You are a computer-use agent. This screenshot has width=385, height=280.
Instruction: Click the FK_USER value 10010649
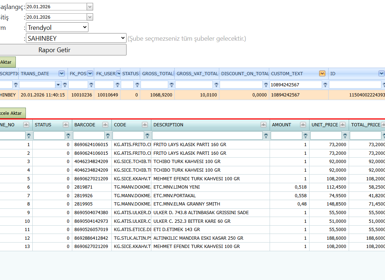107,95
